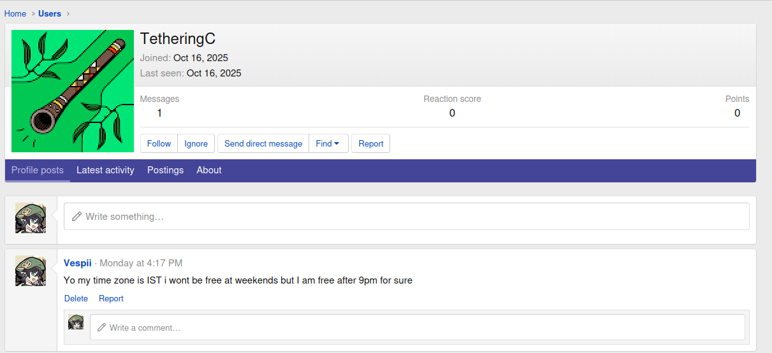Click the small avatar beside the comment box
This screenshot has width=772, height=353.
point(76,322)
